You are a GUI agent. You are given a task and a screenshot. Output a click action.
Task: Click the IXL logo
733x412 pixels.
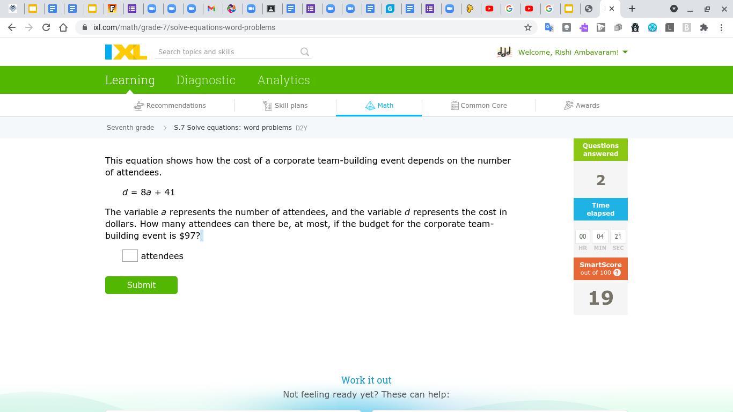(126, 52)
